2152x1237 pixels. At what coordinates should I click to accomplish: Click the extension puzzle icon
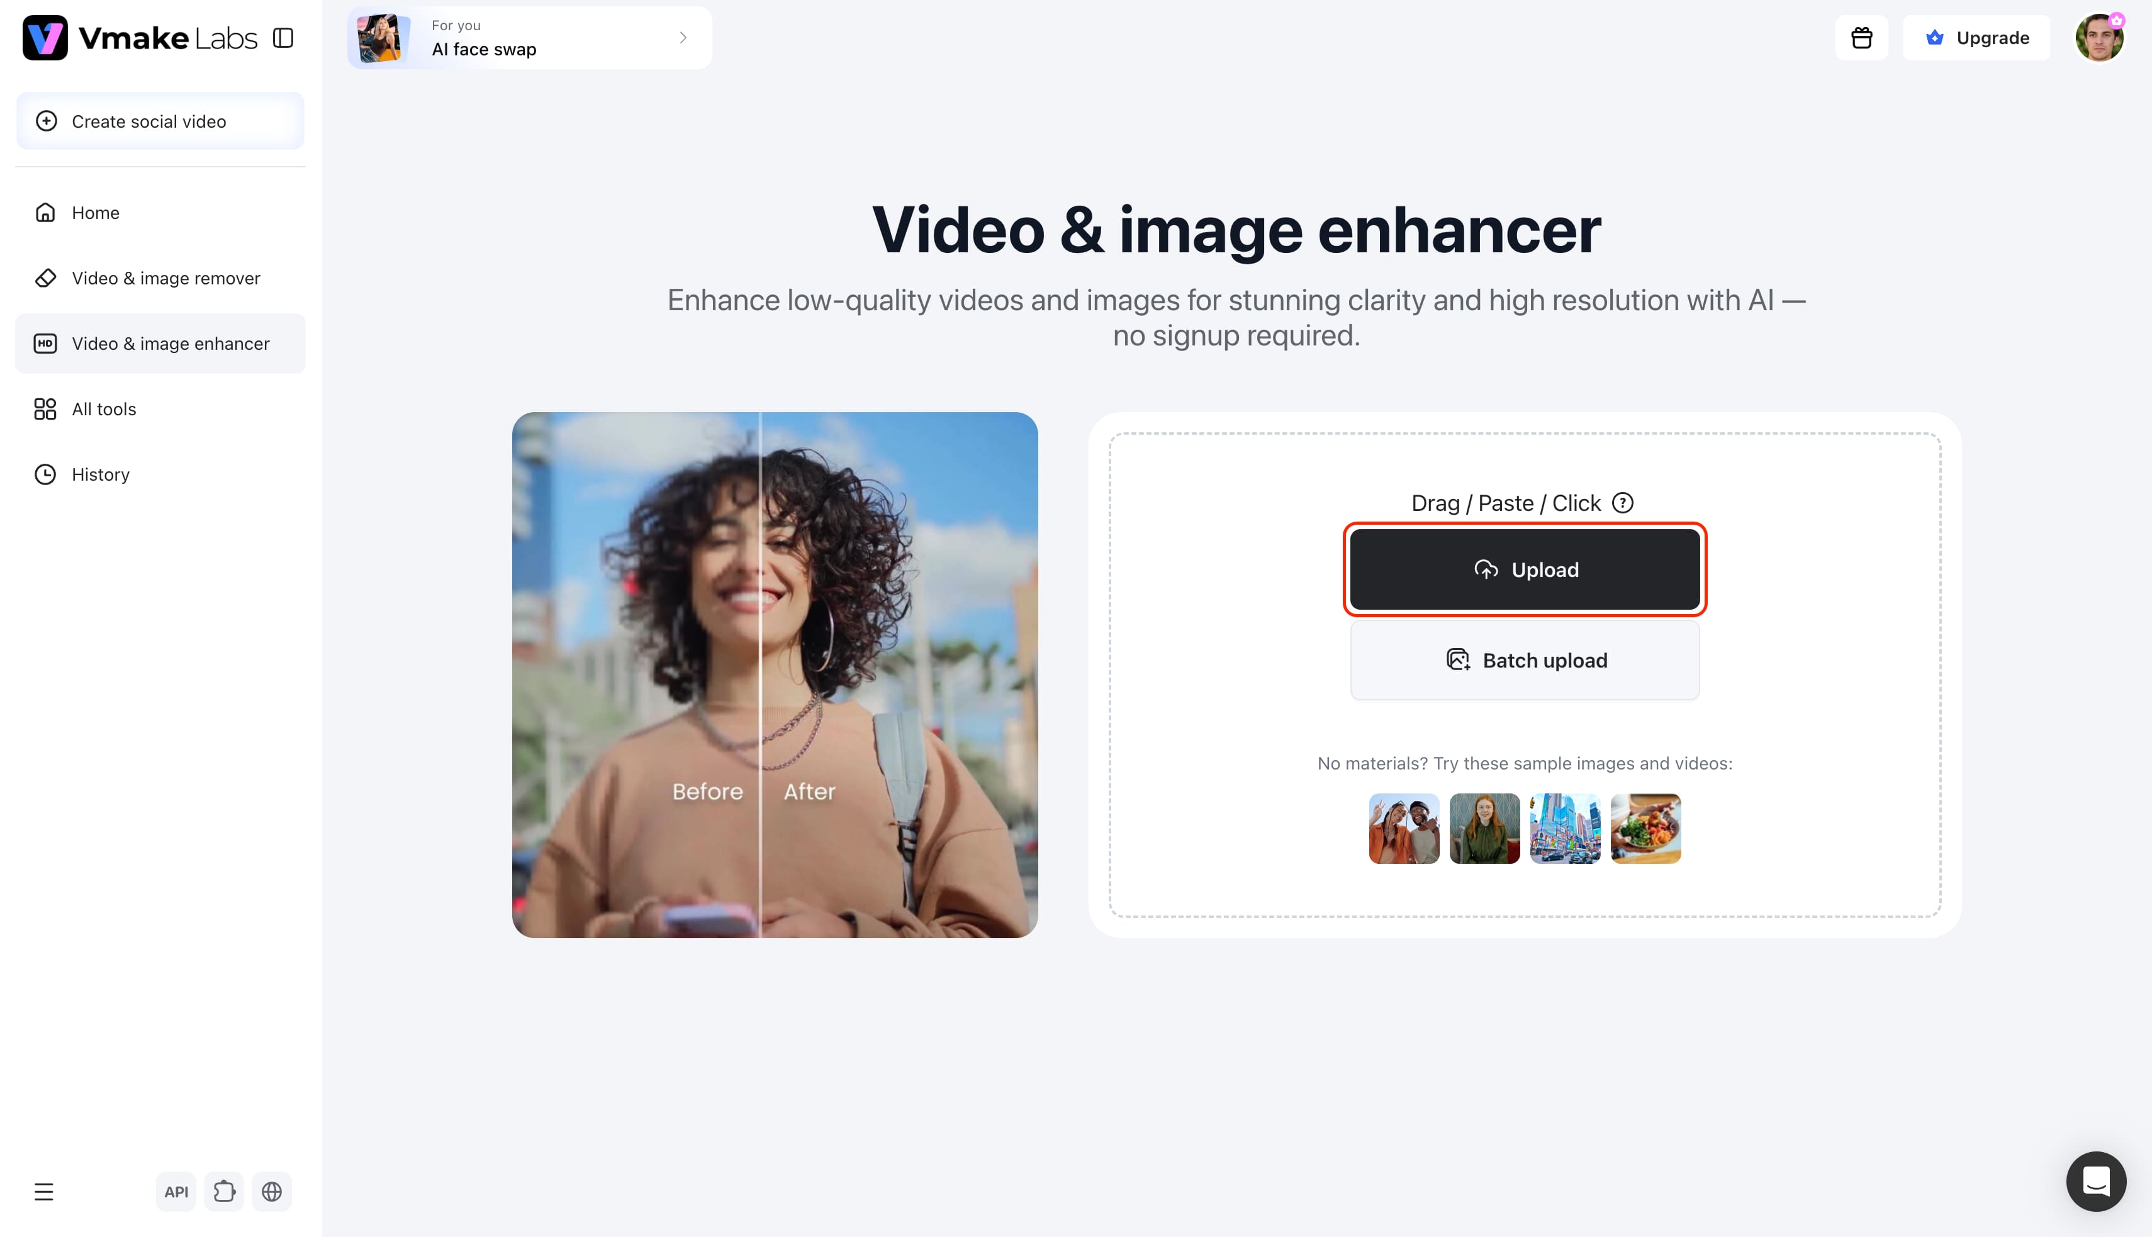(224, 1192)
